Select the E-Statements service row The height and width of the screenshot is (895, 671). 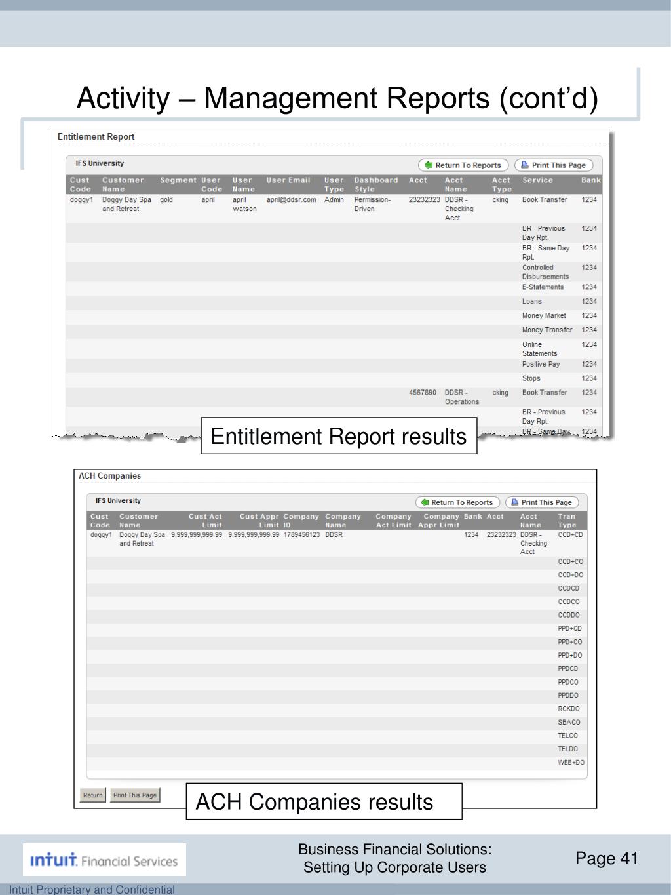[x=543, y=287]
